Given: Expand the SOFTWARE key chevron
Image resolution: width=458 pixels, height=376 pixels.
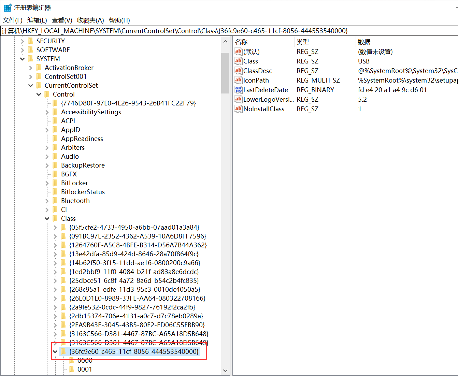Looking at the screenshot, I should point(22,50).
